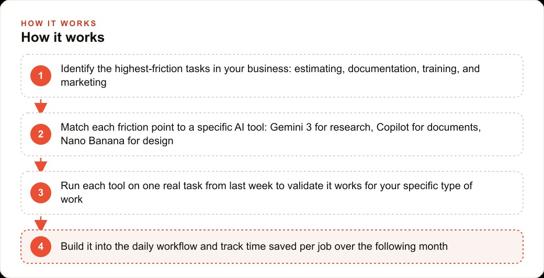
Task: Click the step 2 number circle
Action: (x=41, y=134)
